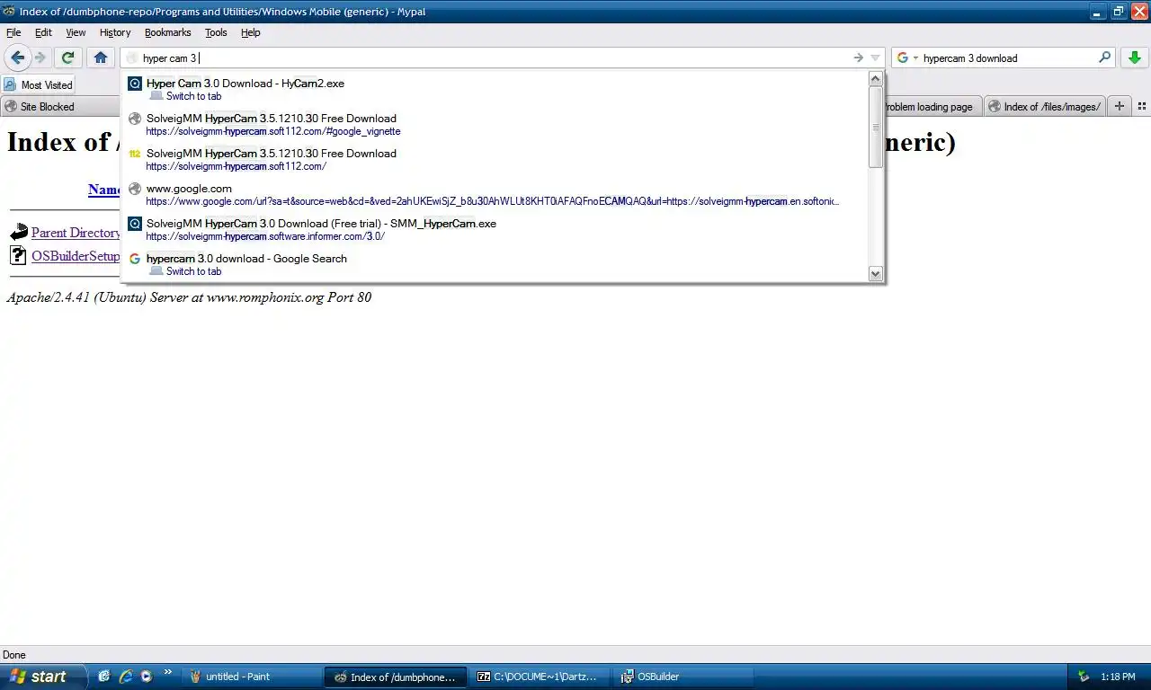This screenshot has height=690, width=1151.
Task: Open the Google search engine selector dropdown
Action: point(907,57)
